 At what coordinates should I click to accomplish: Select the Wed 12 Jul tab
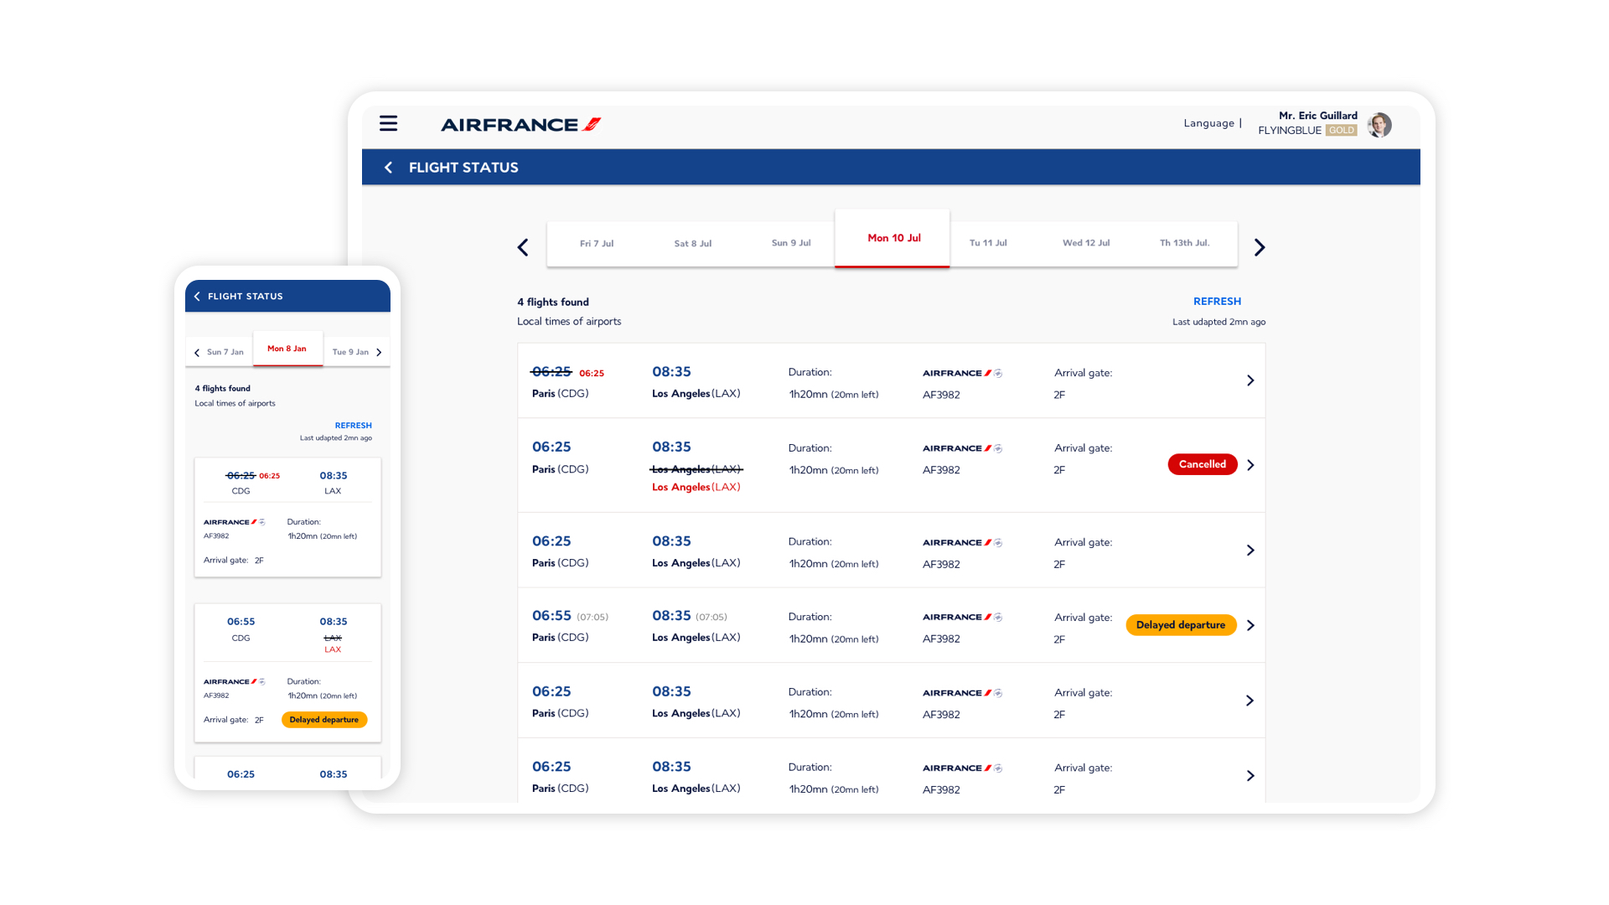pos(1086,243)
